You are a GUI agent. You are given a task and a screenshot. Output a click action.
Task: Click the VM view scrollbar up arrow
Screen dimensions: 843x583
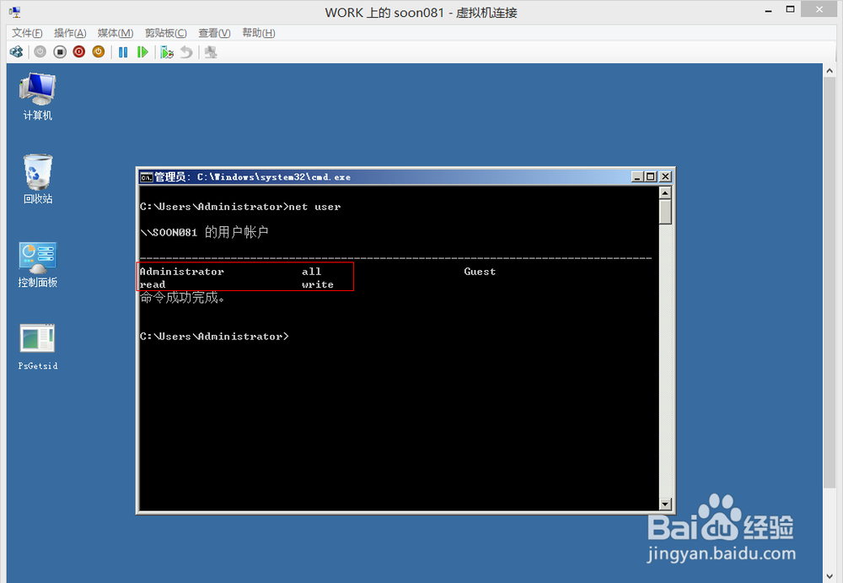click(829, 71)
